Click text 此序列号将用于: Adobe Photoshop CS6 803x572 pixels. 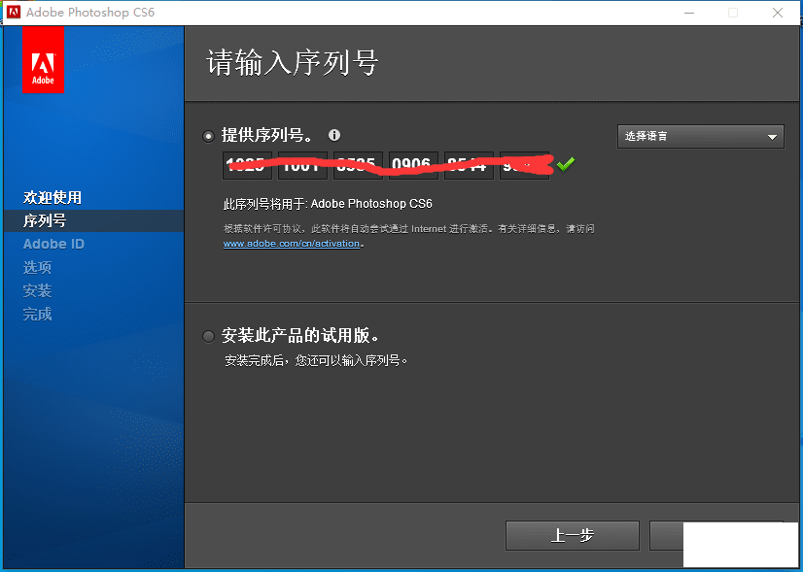pyautogui.click(x=328, y=204)
